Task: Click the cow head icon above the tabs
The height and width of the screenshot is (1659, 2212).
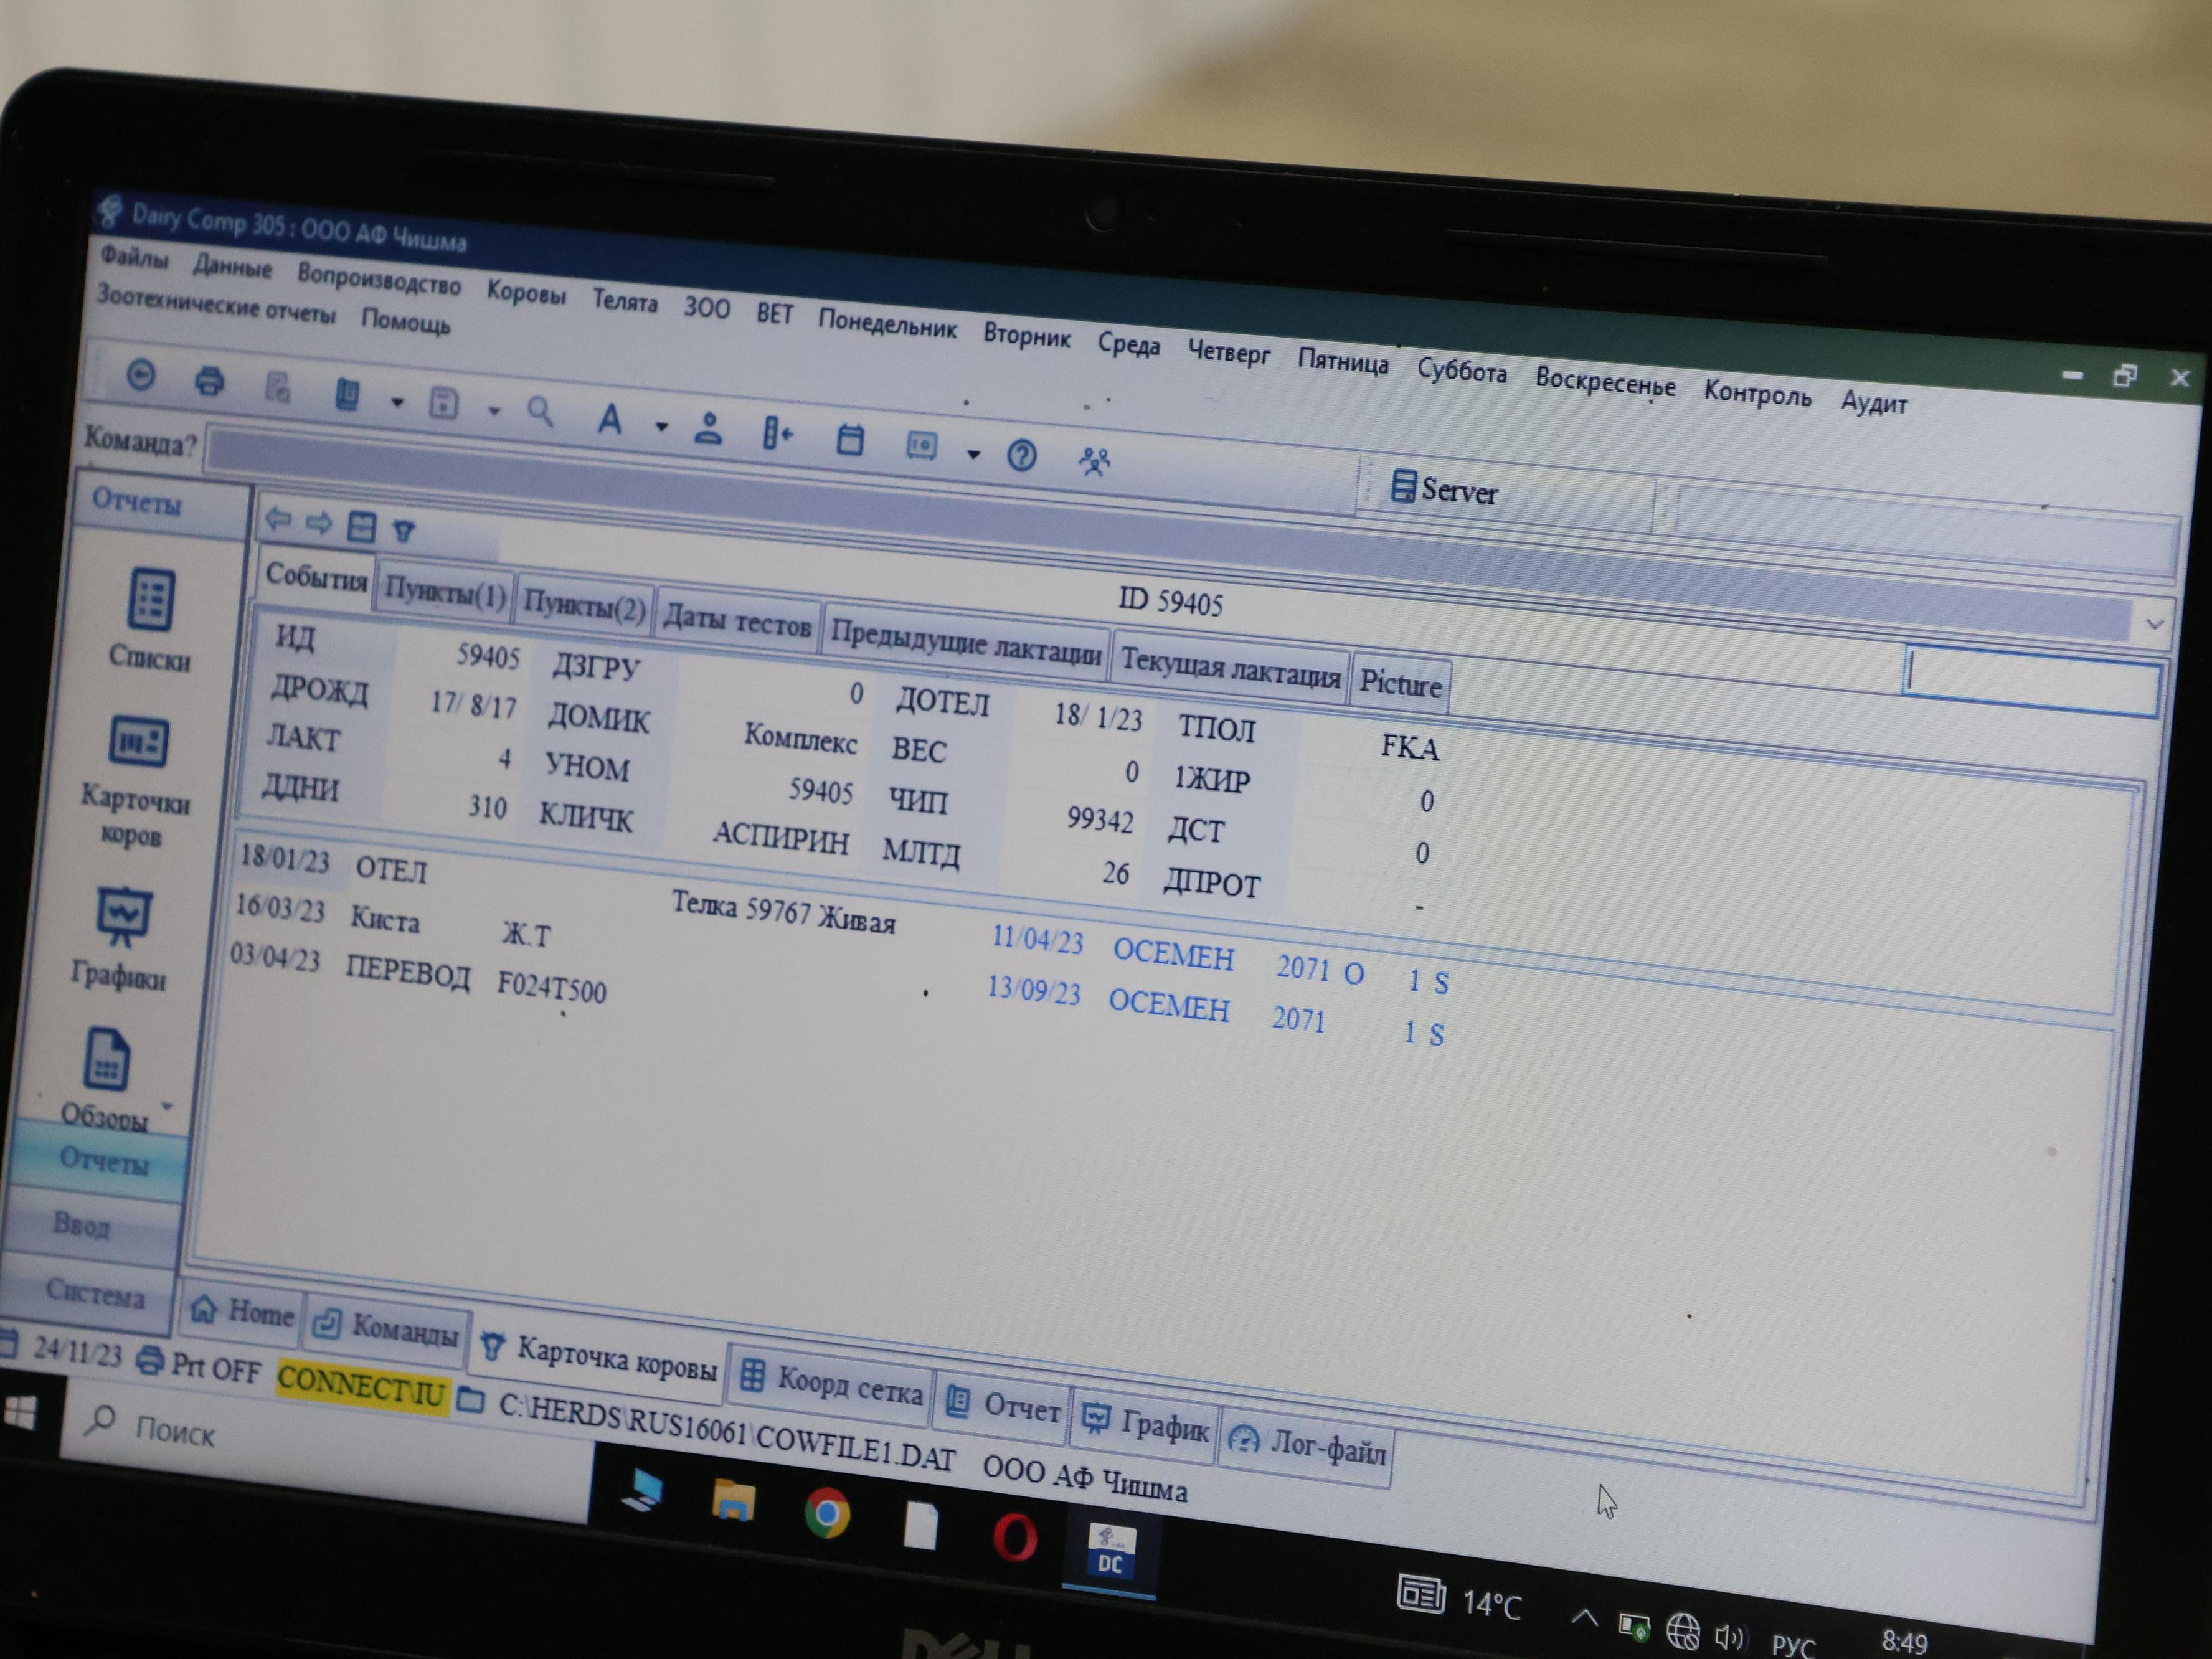Action: [404, 531]
